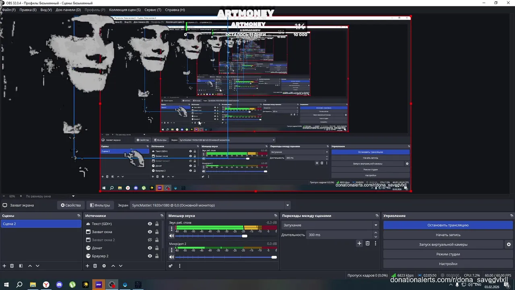
Task: Move source up in the Sources toolbar
Action: pyautogui.click(x=113, y=266)
